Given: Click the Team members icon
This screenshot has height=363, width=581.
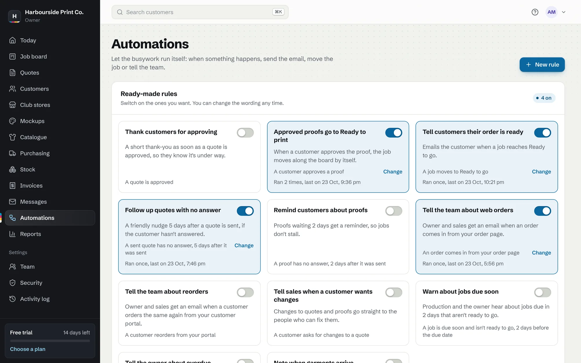Looking at the screenshot, I should (x=12, y=267).
